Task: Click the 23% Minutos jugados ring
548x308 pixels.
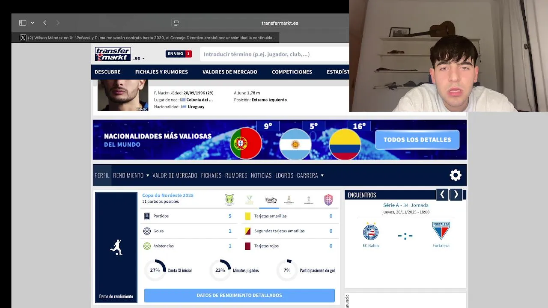Action: (x=220, y=270)
